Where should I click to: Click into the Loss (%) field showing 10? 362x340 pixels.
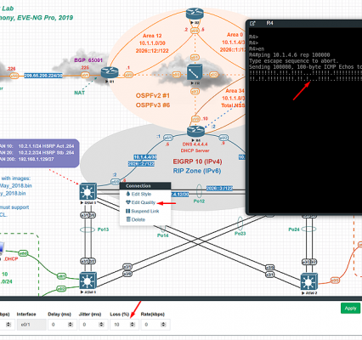125,325
